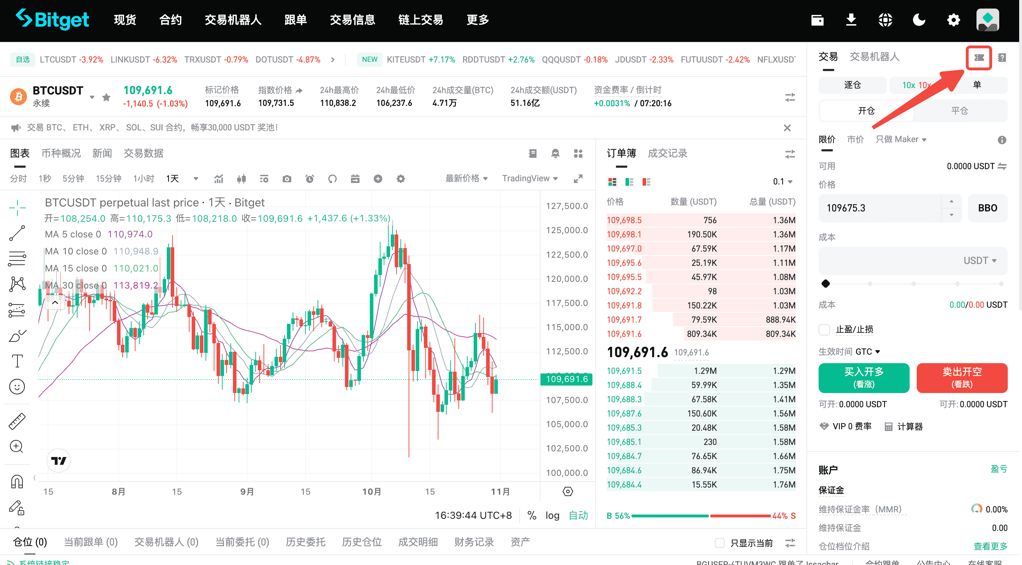
Task: Open the indicators icon above the chart
Action: pos(219,178)
